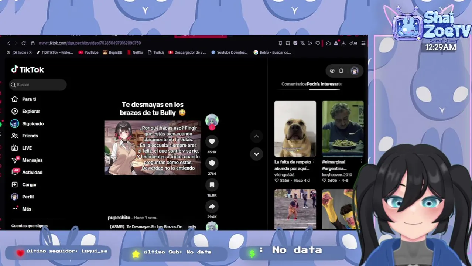Click the round slashed-circle icon above the tabs
This screenshot has width=472, height=266.
click(332, 71)
